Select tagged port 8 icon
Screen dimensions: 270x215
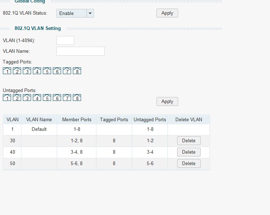77,71
